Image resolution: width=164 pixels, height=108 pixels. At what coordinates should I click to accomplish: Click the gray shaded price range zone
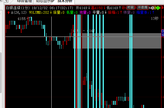point(117,41)
